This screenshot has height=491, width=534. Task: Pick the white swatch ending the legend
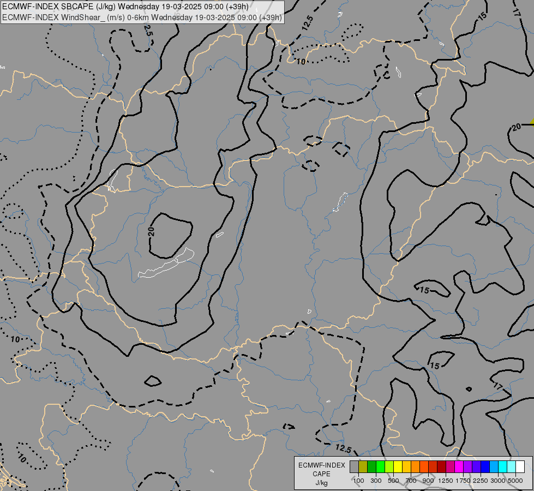[x=520, y=467]
